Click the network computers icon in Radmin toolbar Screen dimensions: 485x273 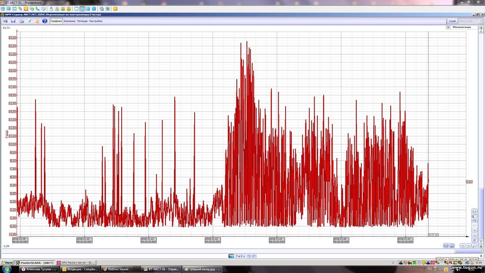(x=57, y=9)
